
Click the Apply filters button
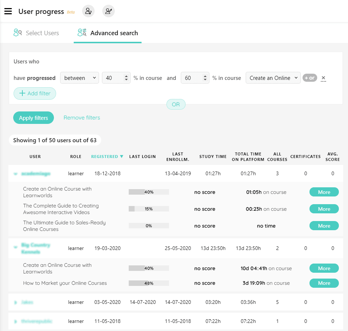33,118
